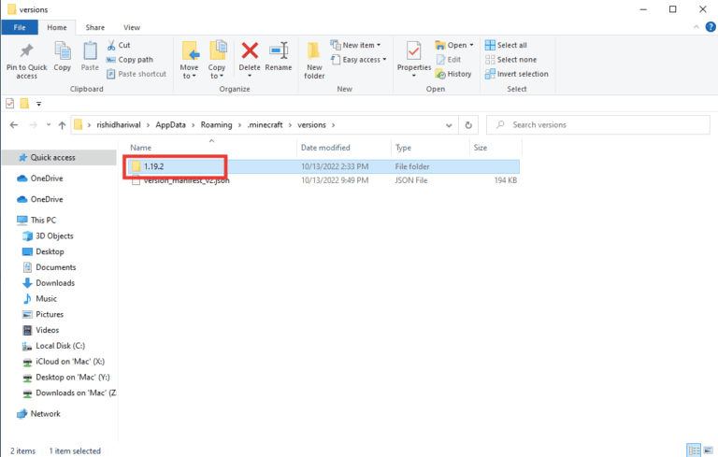Navigate to .minecraft in the breadcrumb

(x=266, y=124)
